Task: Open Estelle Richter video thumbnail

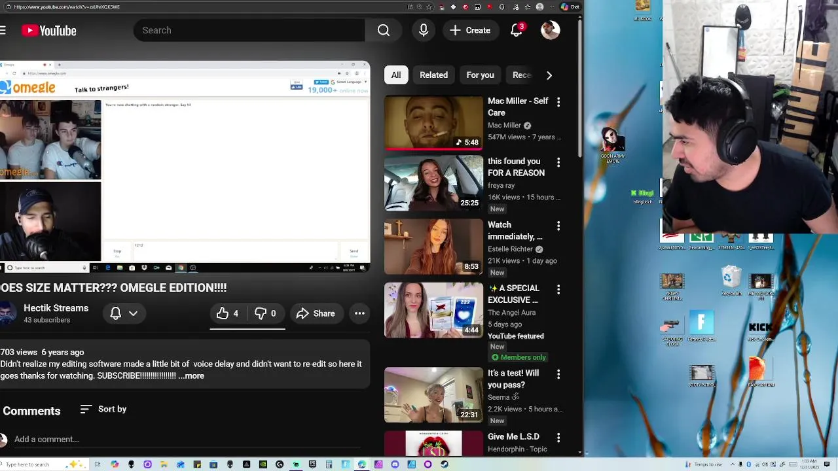Action: 433,247
